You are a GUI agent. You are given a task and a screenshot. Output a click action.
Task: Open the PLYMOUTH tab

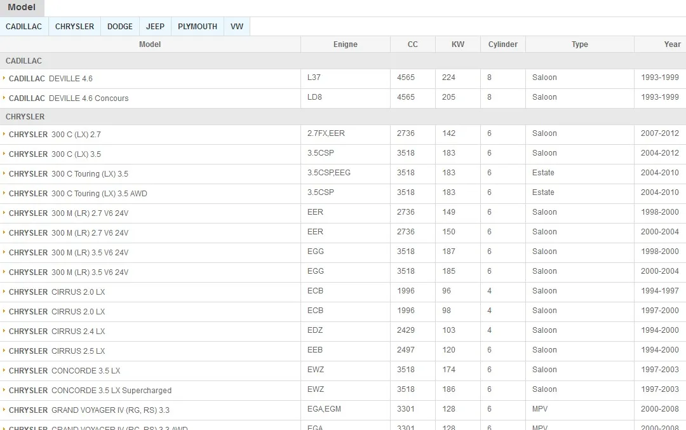click(x=197, y=27)
